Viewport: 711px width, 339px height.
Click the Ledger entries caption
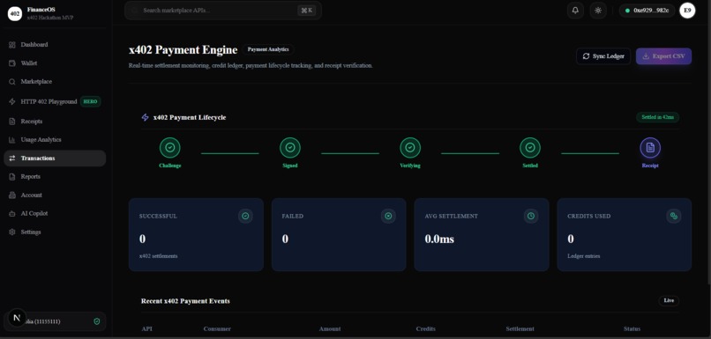point(584,256)
